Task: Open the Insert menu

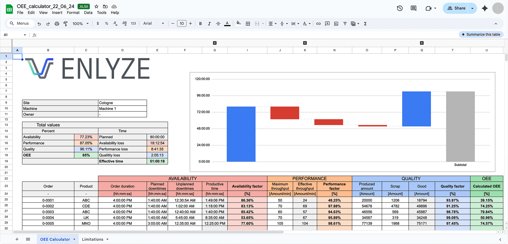Action: (57, 13)
